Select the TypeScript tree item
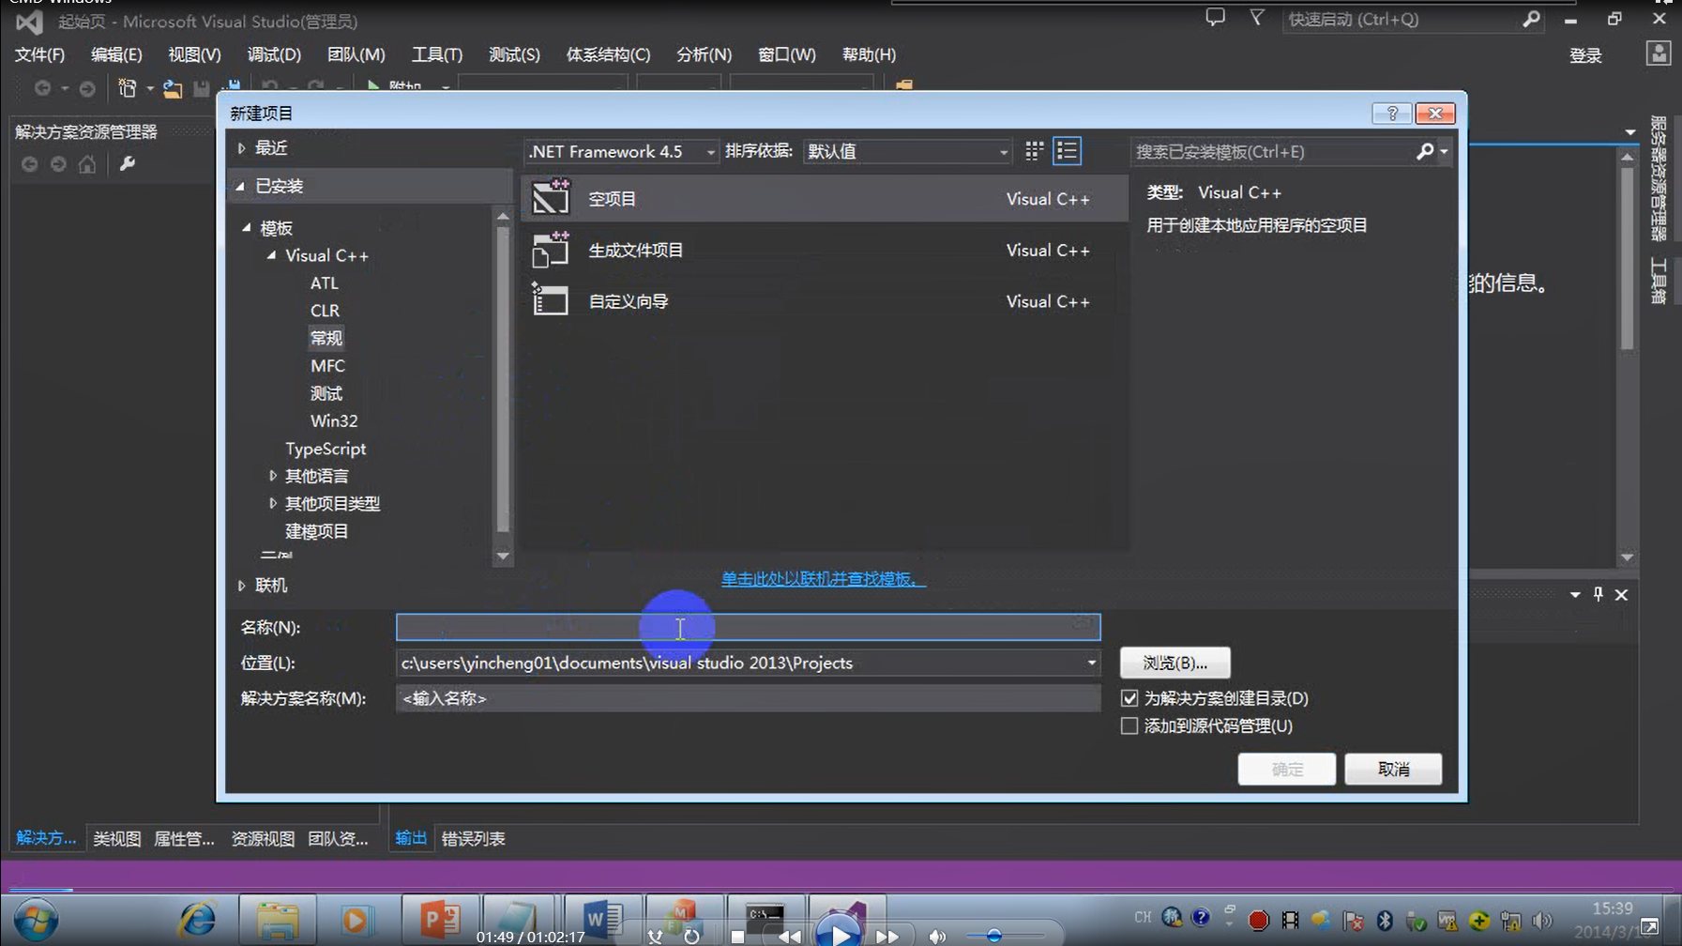 [x=326, y=449]
